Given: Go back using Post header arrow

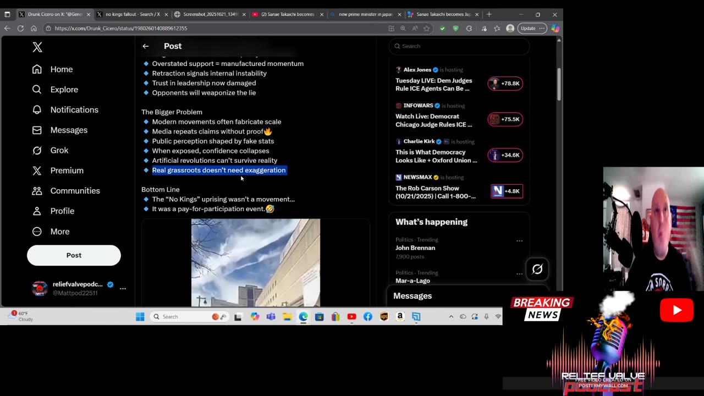Looking at the screenshot, I should tap(146, 46).
